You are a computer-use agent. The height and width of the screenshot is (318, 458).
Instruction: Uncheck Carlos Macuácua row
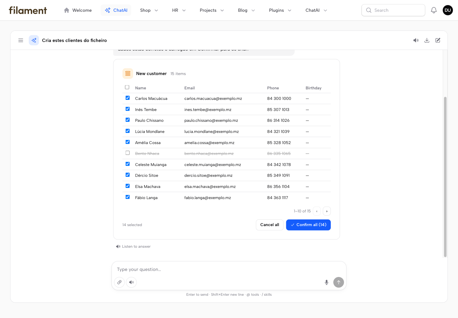[x=128, y=98]
